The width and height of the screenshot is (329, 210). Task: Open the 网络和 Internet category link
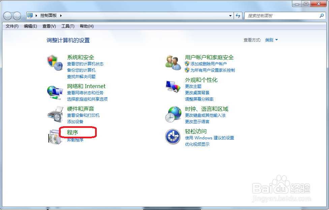click(86, 86)
